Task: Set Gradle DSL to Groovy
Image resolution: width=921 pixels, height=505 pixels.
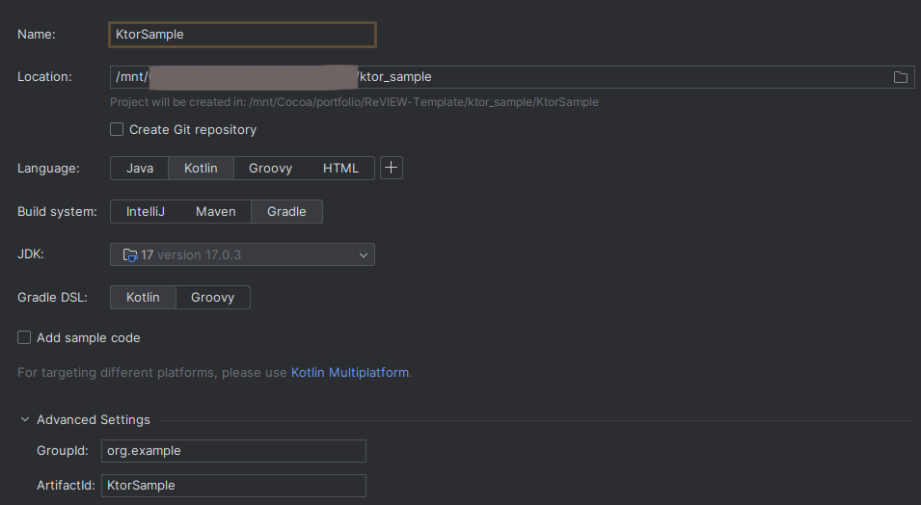Action: click(x=212, y=298)
